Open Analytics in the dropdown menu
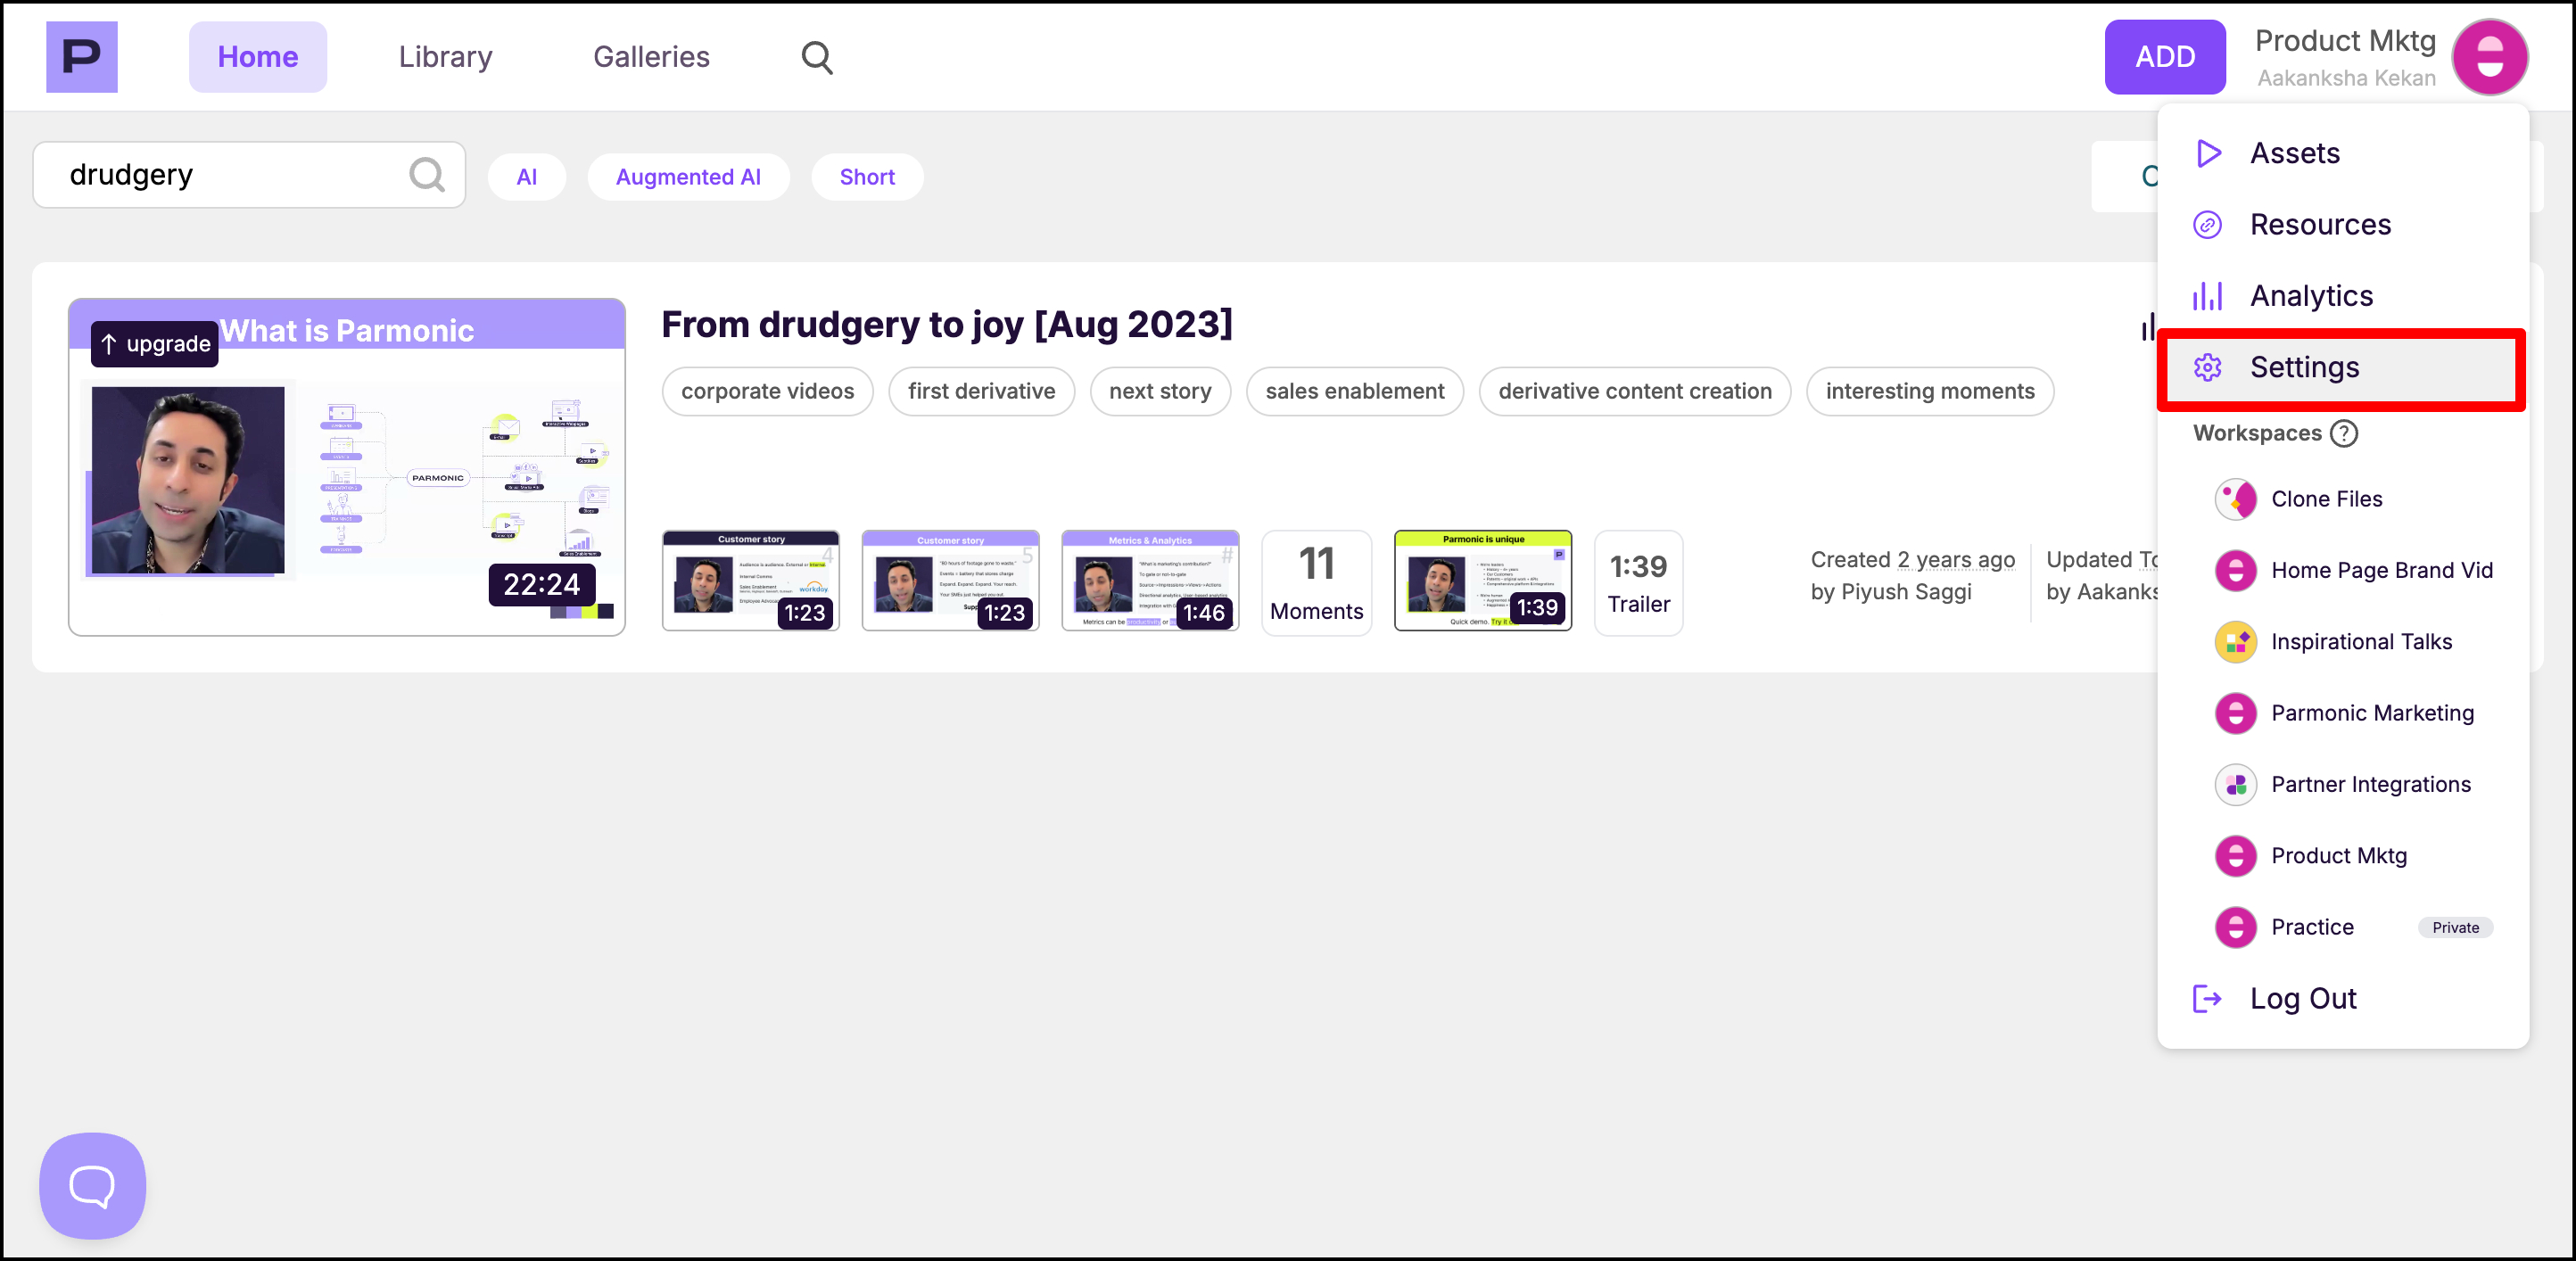Viewport: 2576px width, 1261px height. coord(2310,296)
